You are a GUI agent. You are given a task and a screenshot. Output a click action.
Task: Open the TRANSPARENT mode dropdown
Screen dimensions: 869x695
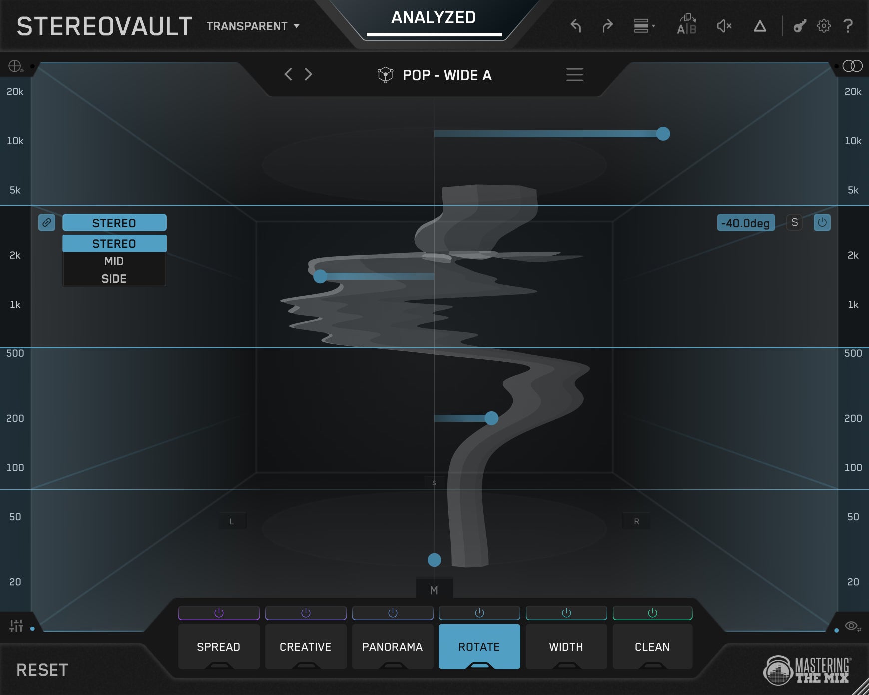pyautogui.click(x=253, y=26)
